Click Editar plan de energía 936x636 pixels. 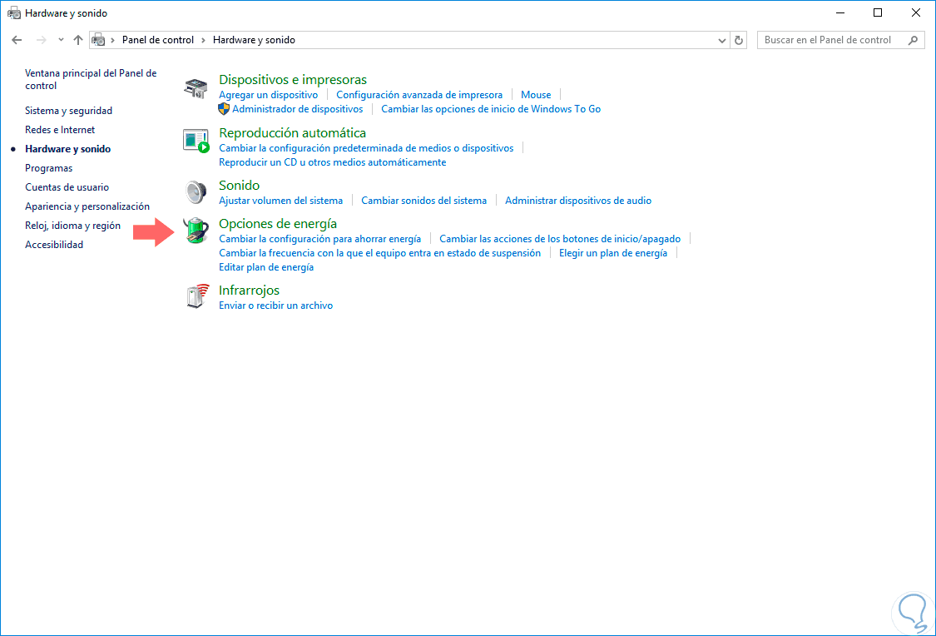[x=266, y=267]
